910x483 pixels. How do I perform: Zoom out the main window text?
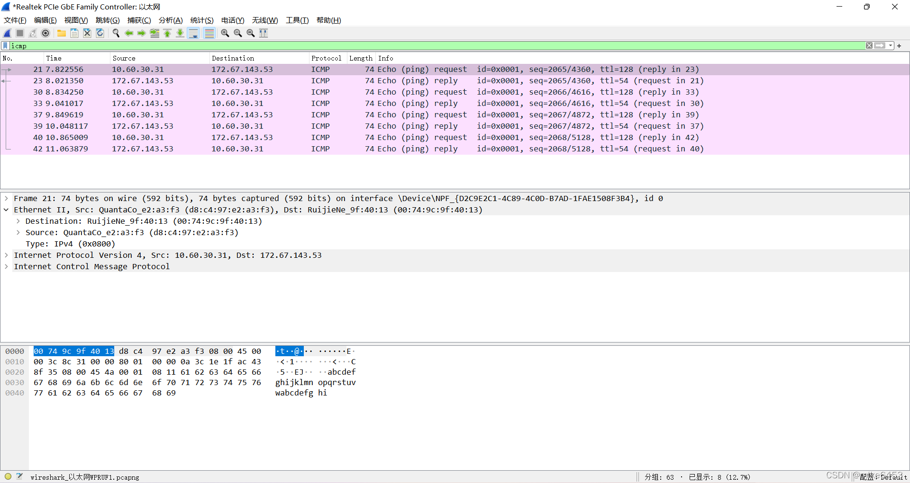tap(238, 33)
